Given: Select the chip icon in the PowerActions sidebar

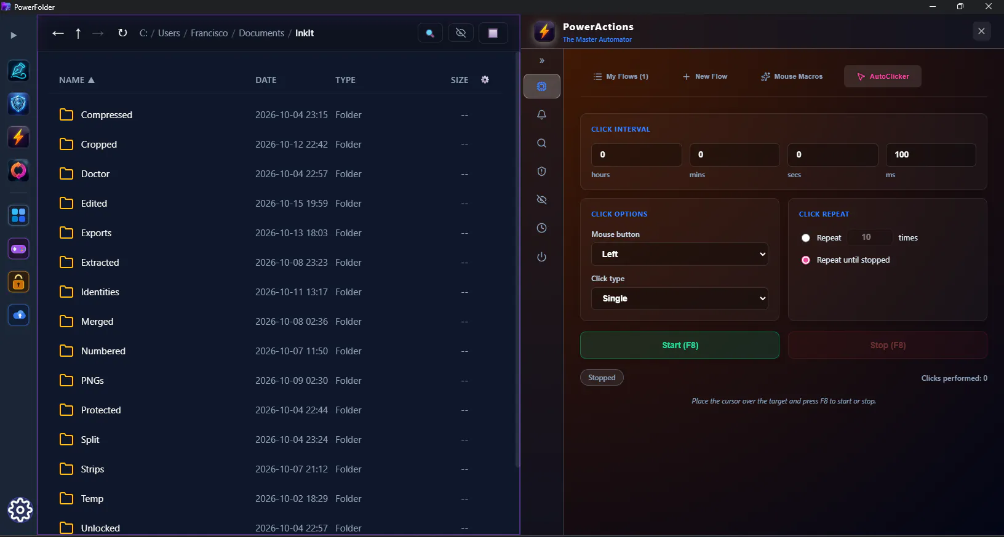Looking at the screenshot, I should pos(542,86).
